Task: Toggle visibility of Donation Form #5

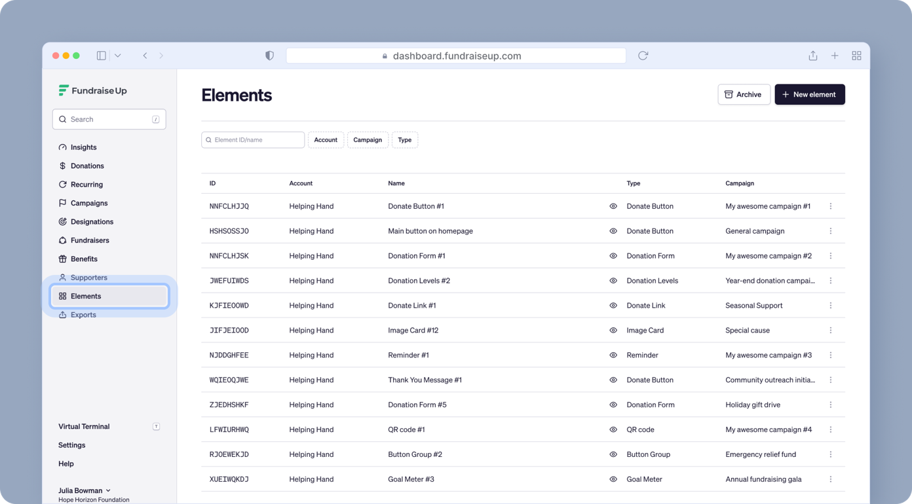Action: (x=613, y=405)
